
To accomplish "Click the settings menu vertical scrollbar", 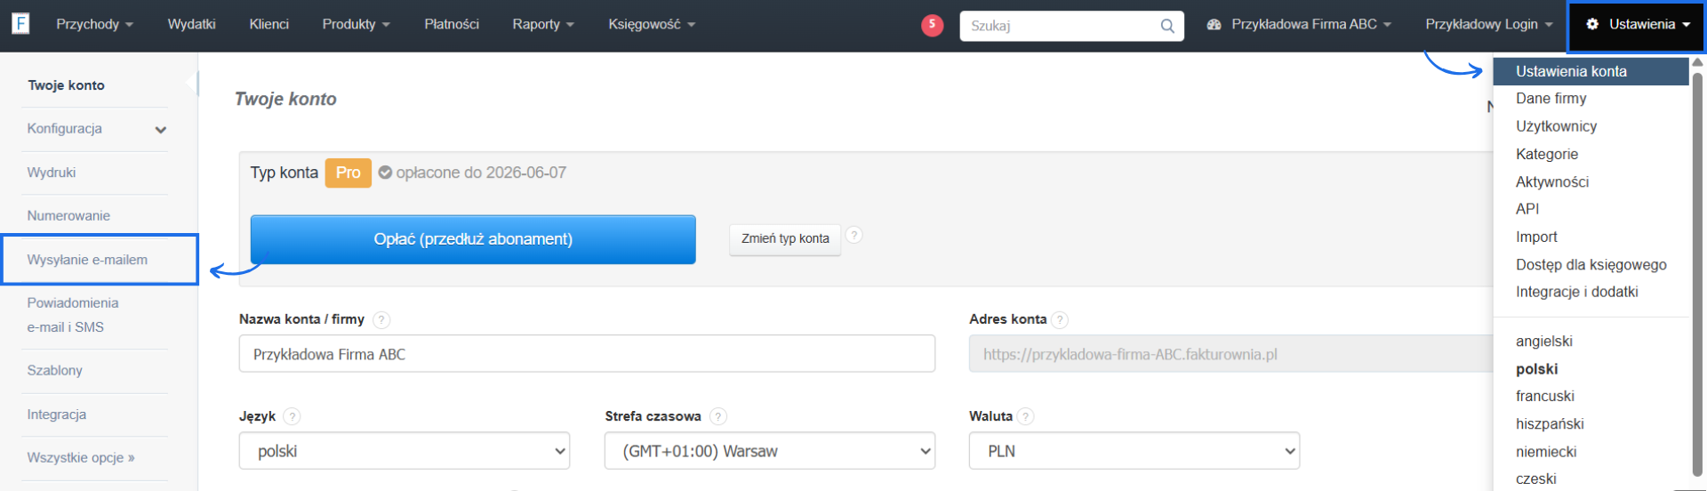I will pos(1696,267).
